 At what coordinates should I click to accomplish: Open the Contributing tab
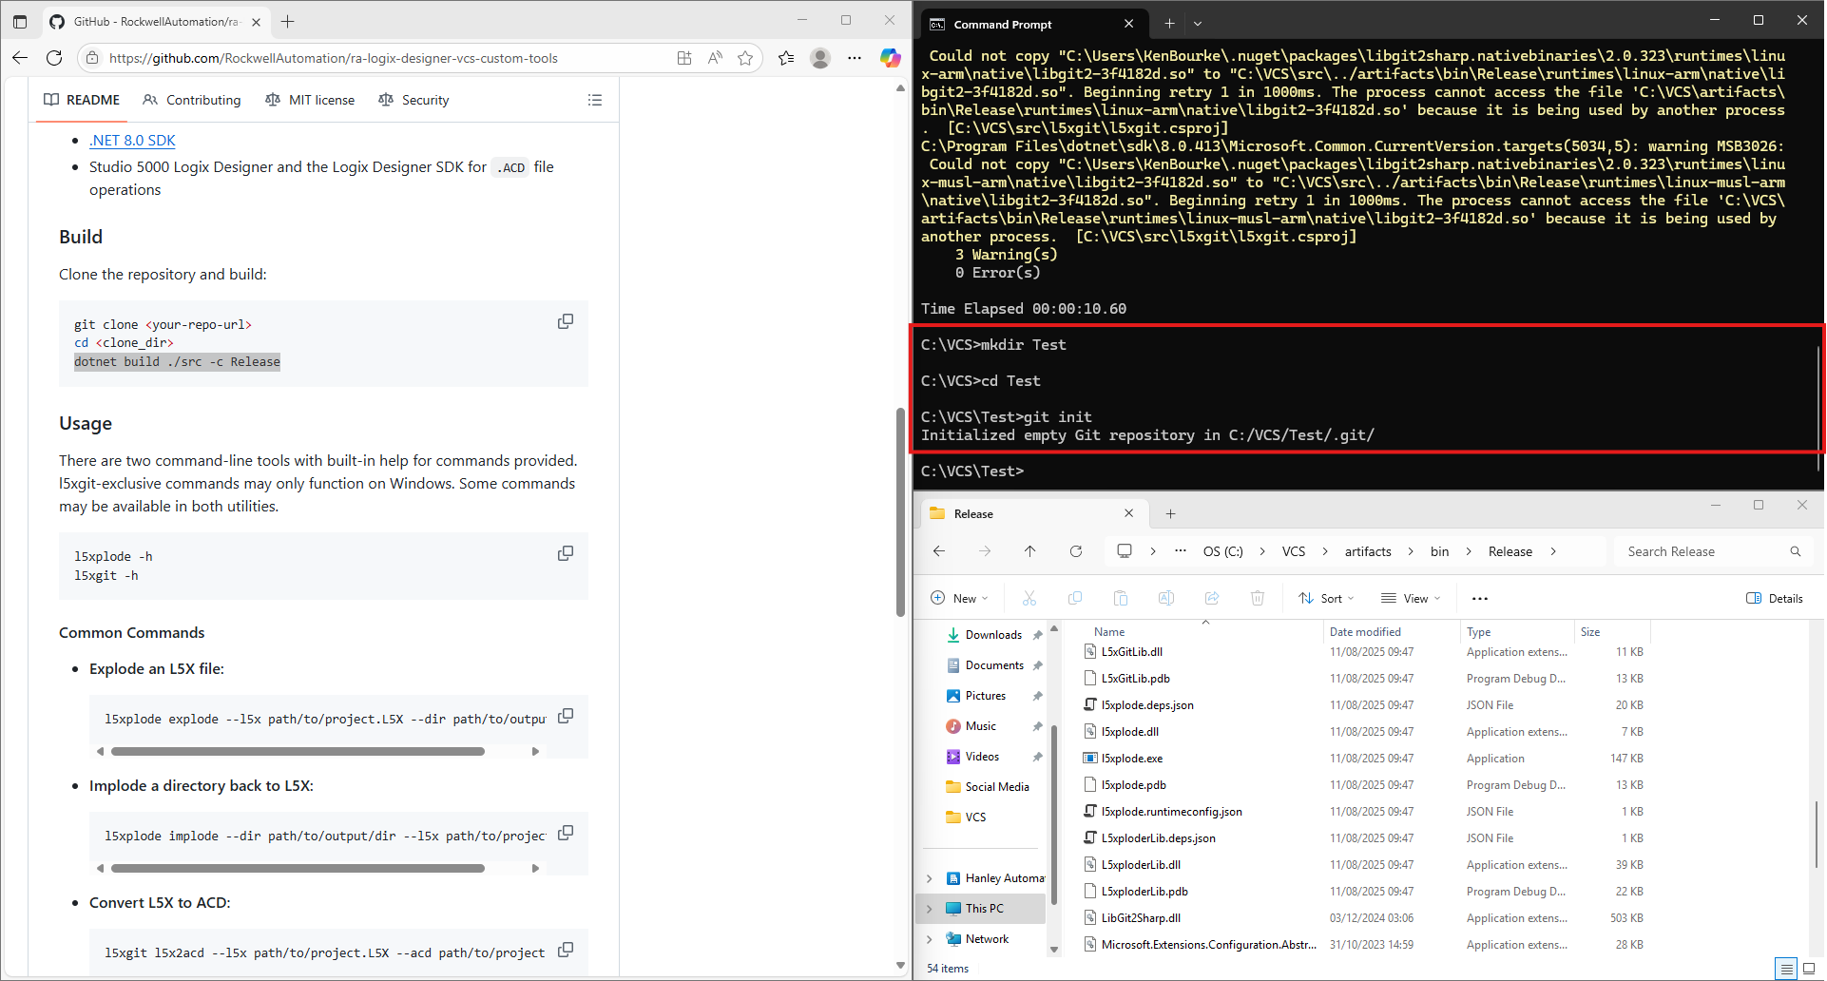(x=192, y=100)
